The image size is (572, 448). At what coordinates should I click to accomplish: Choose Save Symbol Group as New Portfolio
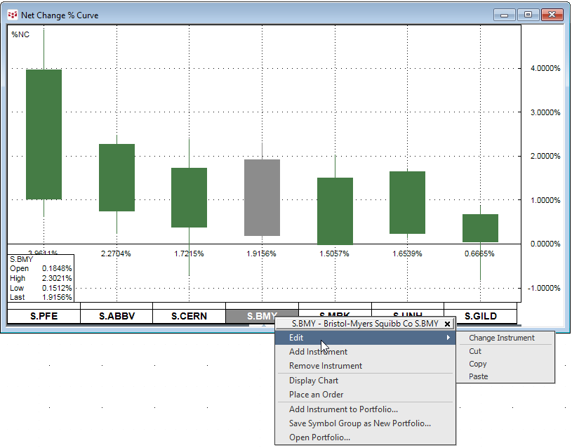click(x=359, y=423)
